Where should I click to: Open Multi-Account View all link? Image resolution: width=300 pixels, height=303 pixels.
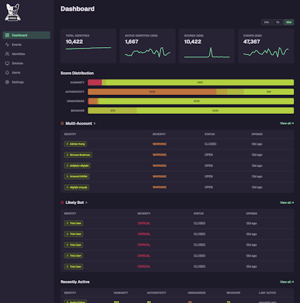click(x=287, y=123)
